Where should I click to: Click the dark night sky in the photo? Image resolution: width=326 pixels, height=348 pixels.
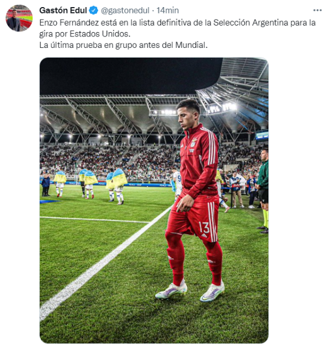(x=129, y=76)
